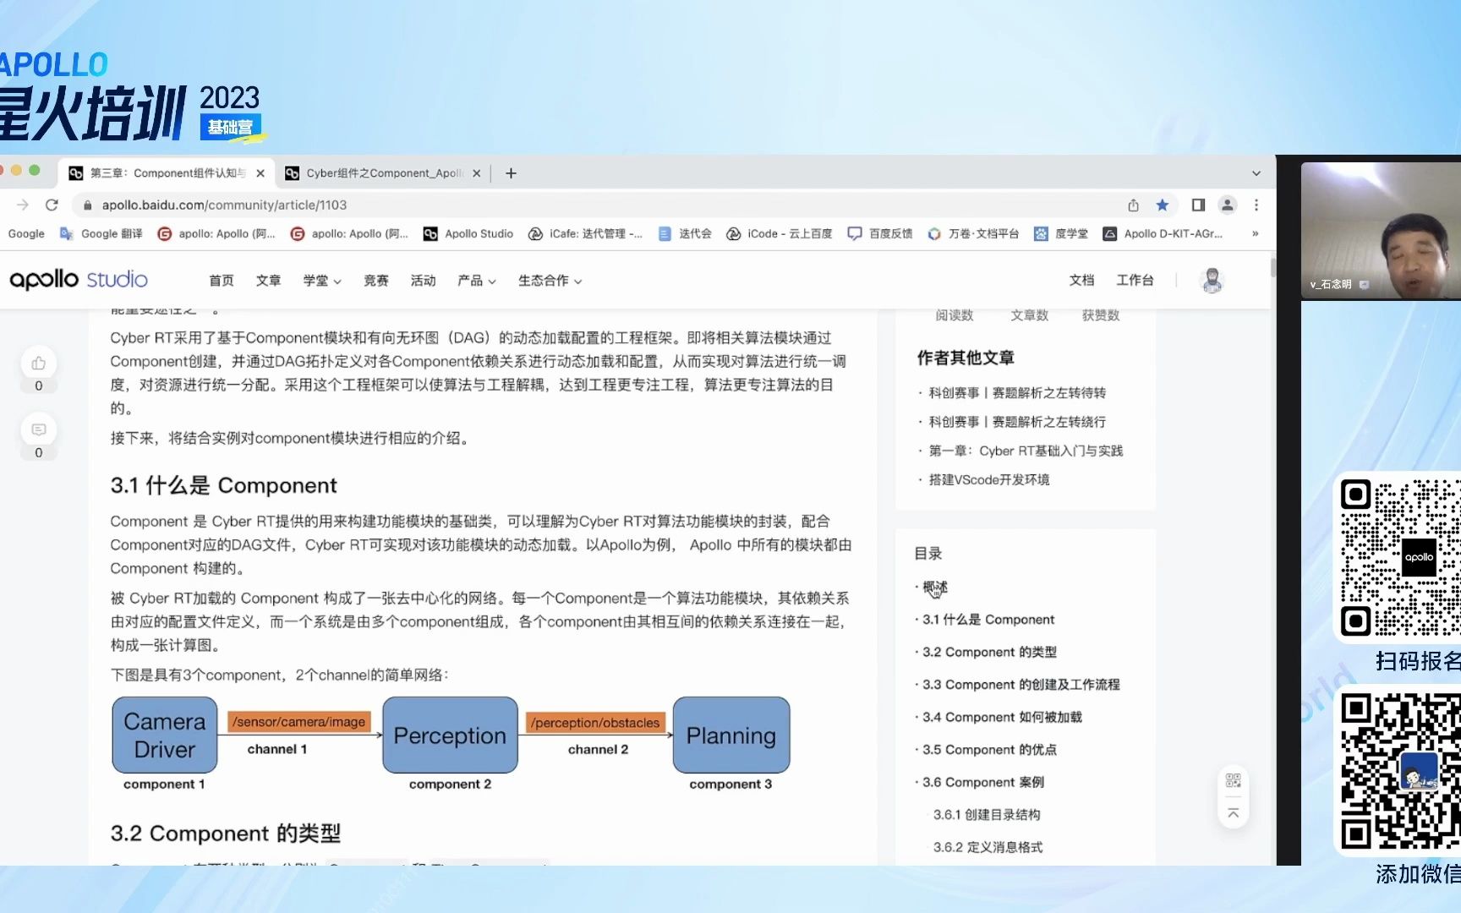Reload the page with refresh icon
The image size is (1461, 913).
(52, 205)
